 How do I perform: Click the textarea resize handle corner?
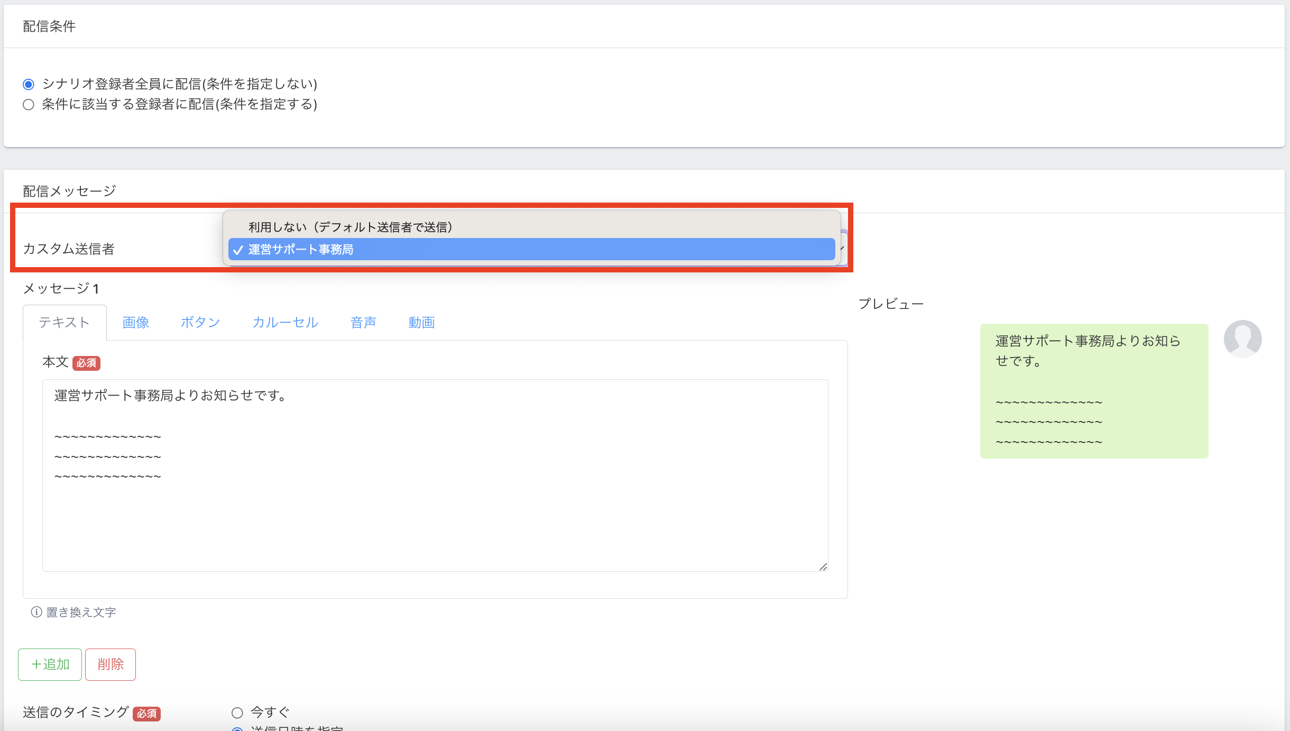click(823, 567)
